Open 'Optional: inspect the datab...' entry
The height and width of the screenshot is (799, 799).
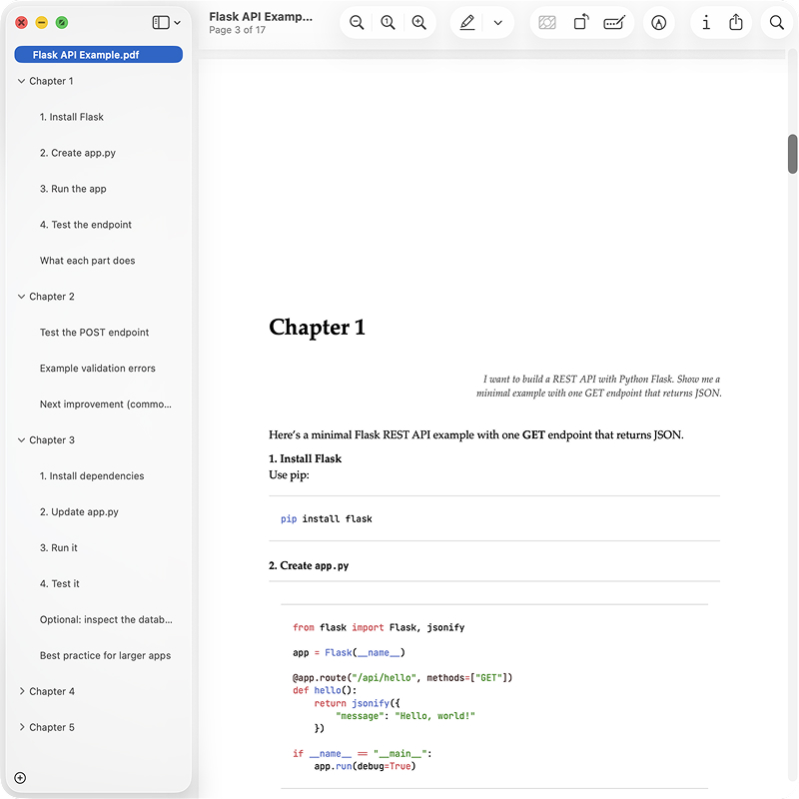[x=106, y=619]
